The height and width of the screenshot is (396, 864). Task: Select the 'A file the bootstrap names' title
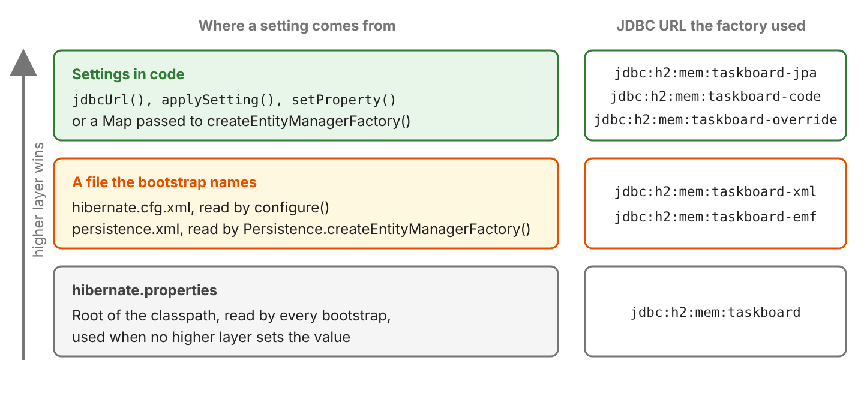pos(164,182)
